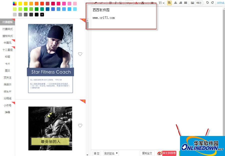Viewport: 225px width, 156px height.
Task: Click the template list scrollbar thumb
Action: coord(87,25)
